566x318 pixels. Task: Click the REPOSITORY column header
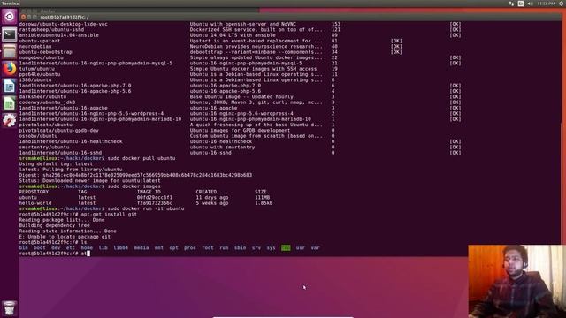pos(34,192)
